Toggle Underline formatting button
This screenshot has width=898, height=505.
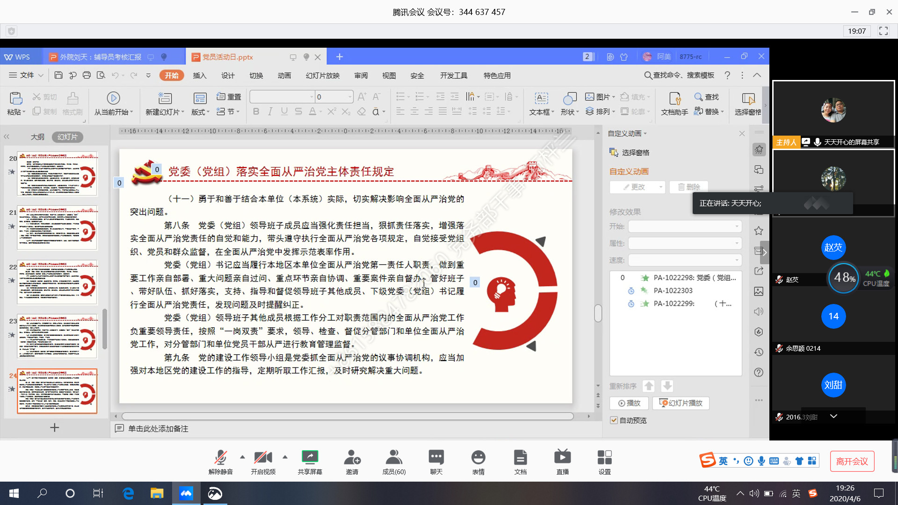[284, 111]
